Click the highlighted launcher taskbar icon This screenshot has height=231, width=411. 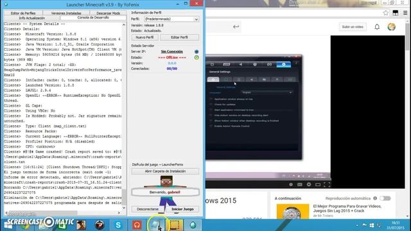pos(155,225)
